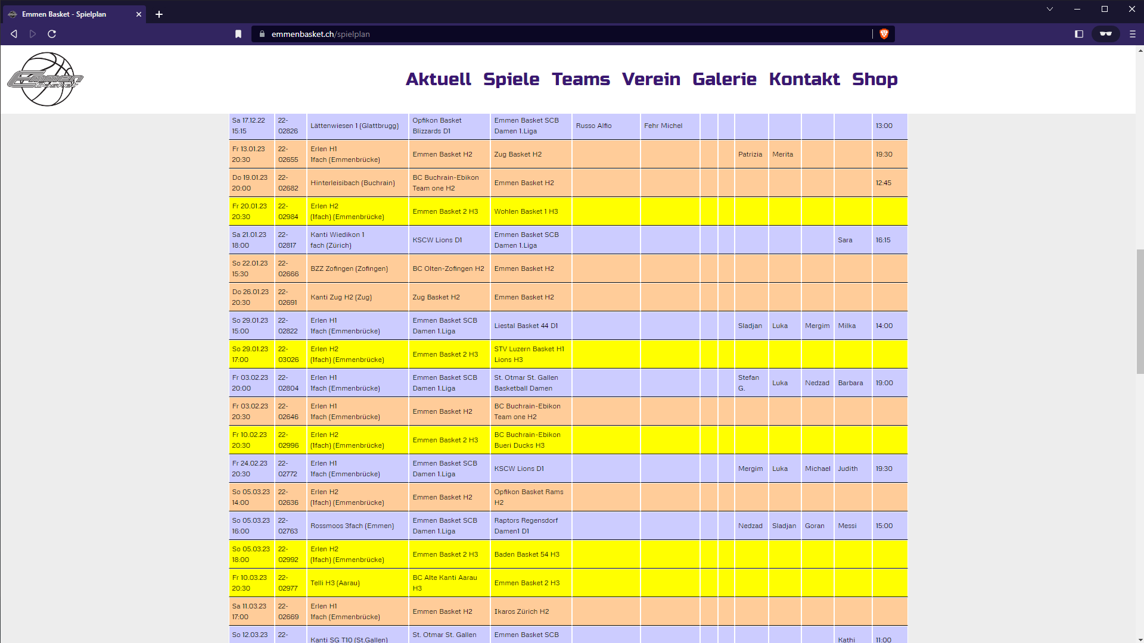
Task: Open the Brave Shields lion icon
Action: point(884,34)
